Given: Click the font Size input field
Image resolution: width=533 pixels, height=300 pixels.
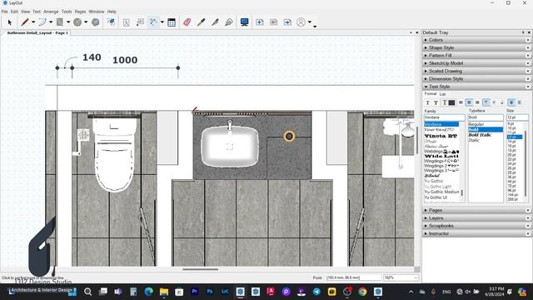Looking at the screenshot, I should tap(517, 117).
